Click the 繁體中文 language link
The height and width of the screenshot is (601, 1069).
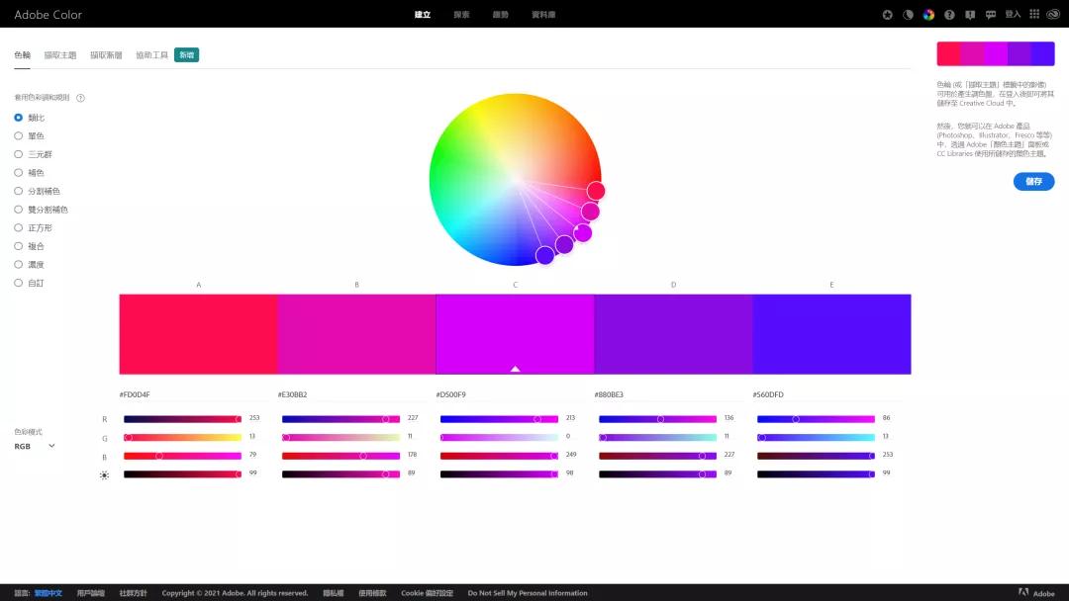pyautogui.click(x=49, y=593)
